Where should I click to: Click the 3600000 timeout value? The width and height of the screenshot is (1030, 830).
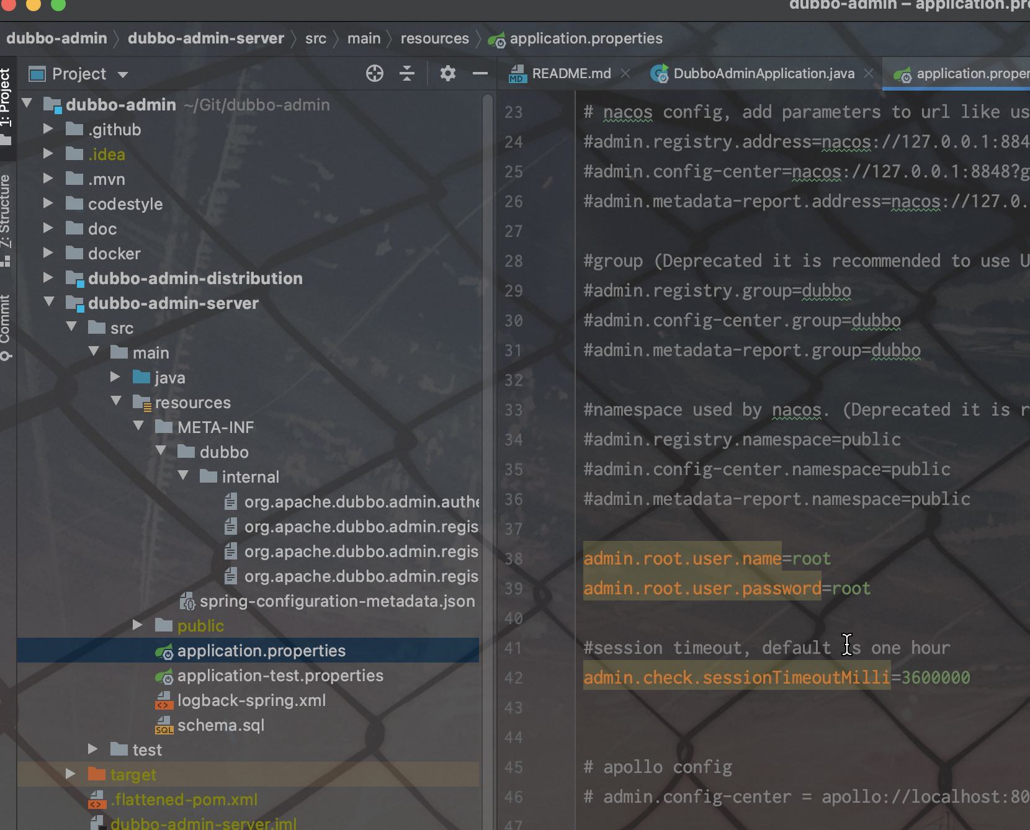pos(935,678)
